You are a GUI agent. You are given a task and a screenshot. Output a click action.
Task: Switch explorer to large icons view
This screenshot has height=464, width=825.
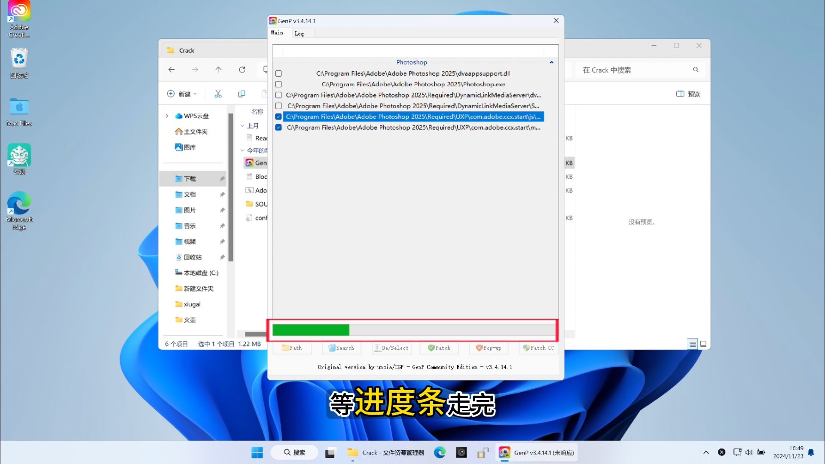point(703,344)
